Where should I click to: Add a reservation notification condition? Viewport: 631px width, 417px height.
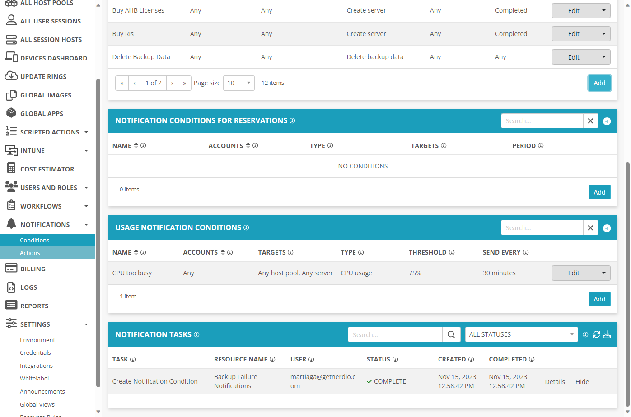point(599,192)
